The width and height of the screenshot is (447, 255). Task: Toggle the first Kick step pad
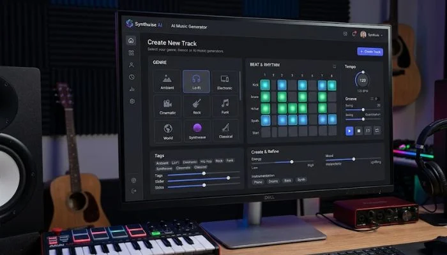click(x=265, y=85)
